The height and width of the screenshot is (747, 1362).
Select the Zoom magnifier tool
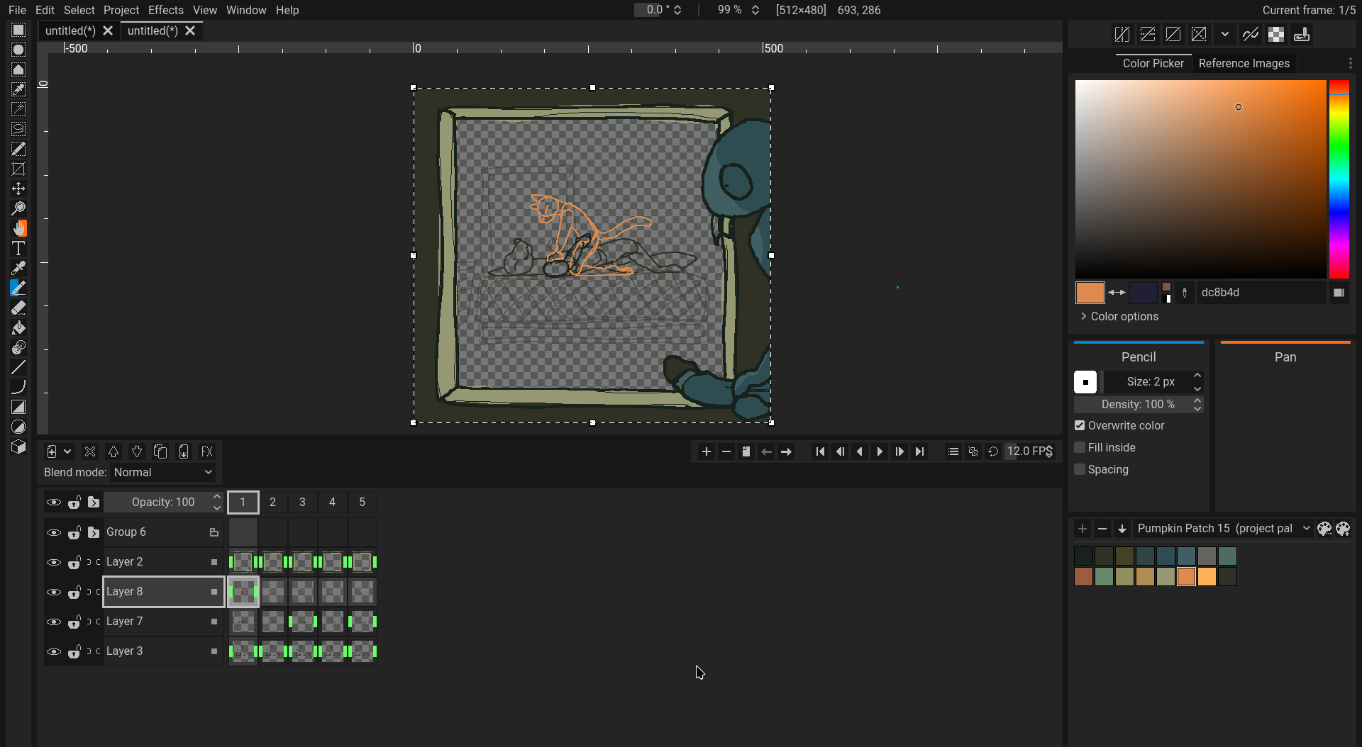pos(18,208)
